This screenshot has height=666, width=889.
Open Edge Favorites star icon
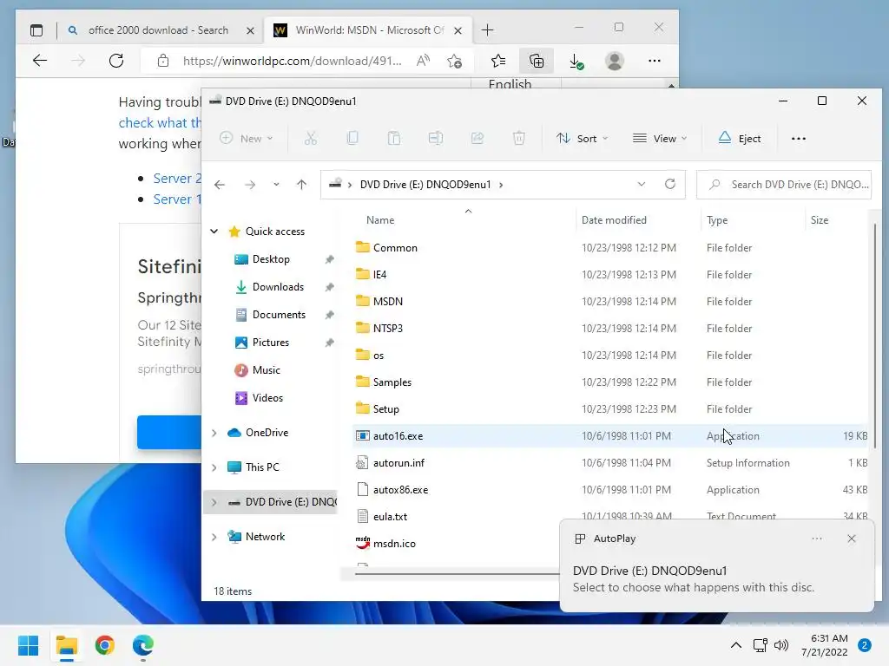(x=497, y=61)
